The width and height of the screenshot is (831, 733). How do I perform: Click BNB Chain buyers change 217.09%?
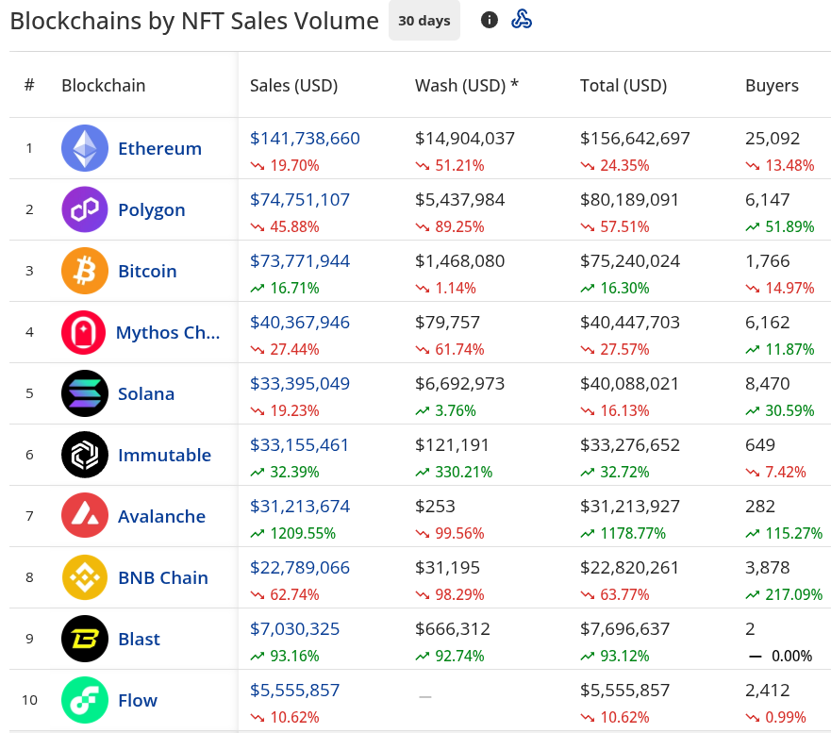[784, 594]
